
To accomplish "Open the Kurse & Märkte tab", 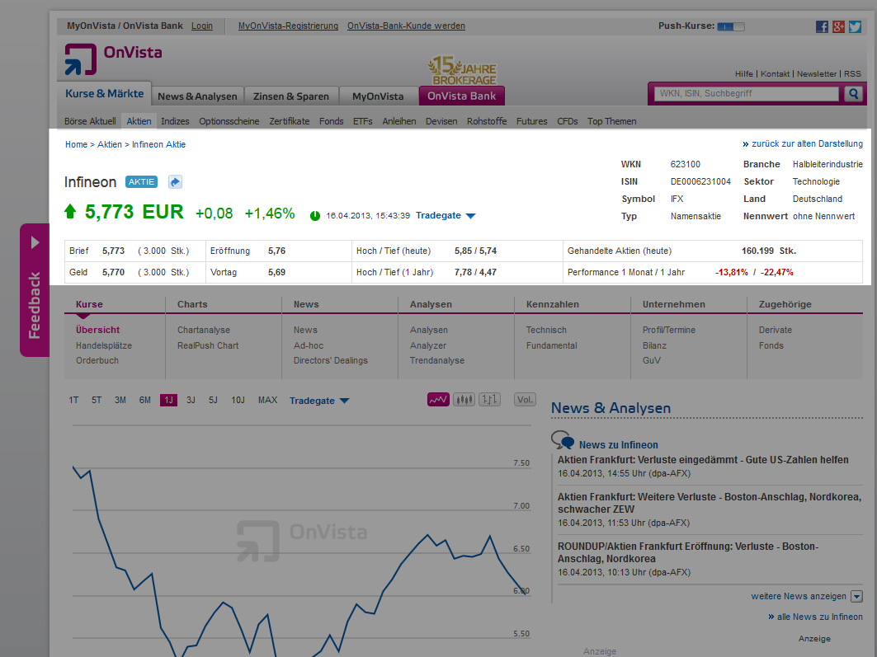I will tap(105, 94).
